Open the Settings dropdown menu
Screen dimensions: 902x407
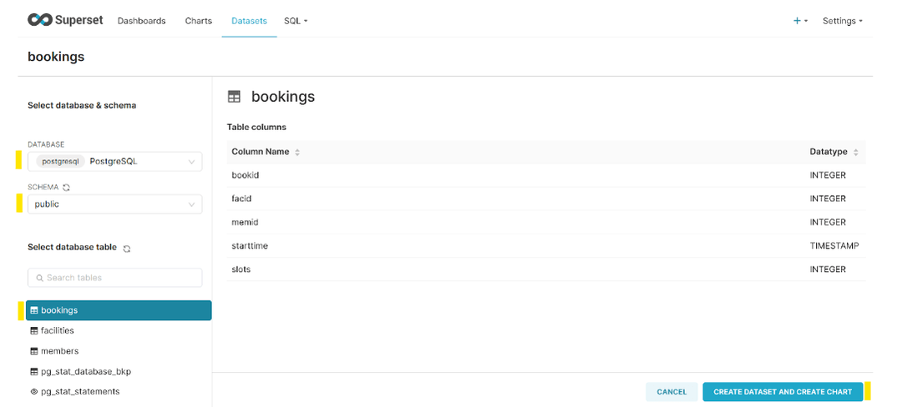[x=842, y=21]
